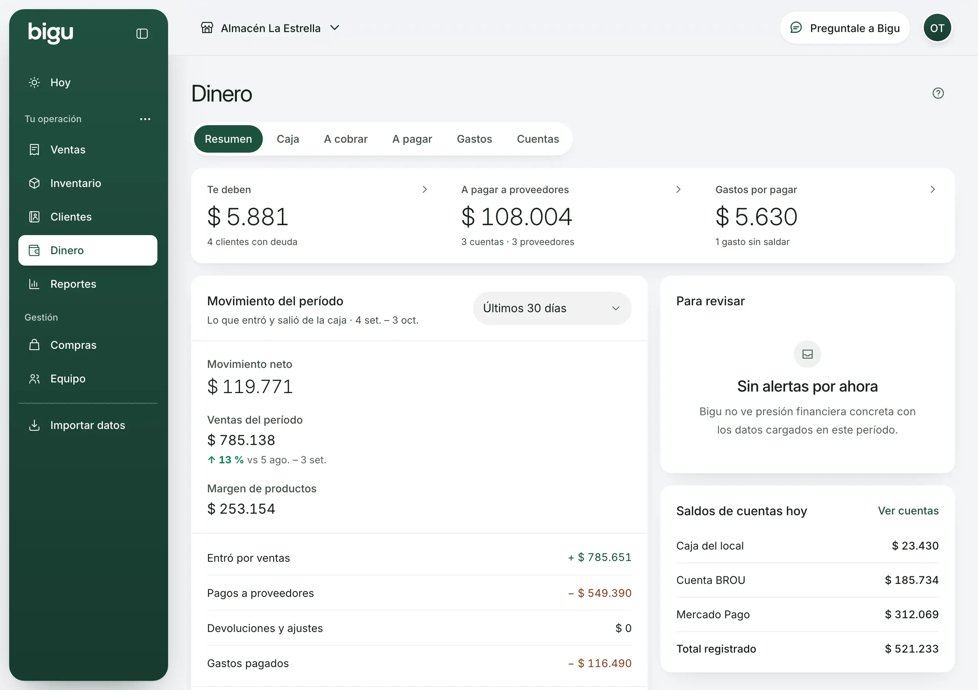Open A pagar a proveedores chevron
This screenshot has width=978, height=690.
click(x=678, y=190)
